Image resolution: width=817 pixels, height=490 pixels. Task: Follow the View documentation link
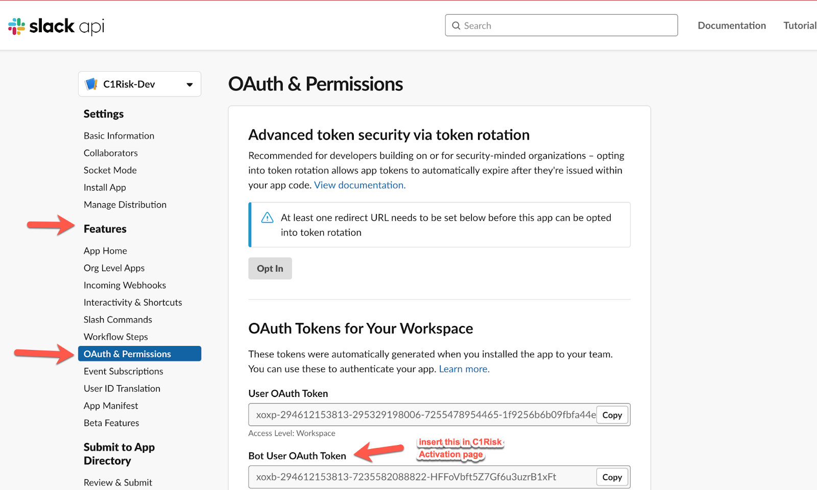359,185
